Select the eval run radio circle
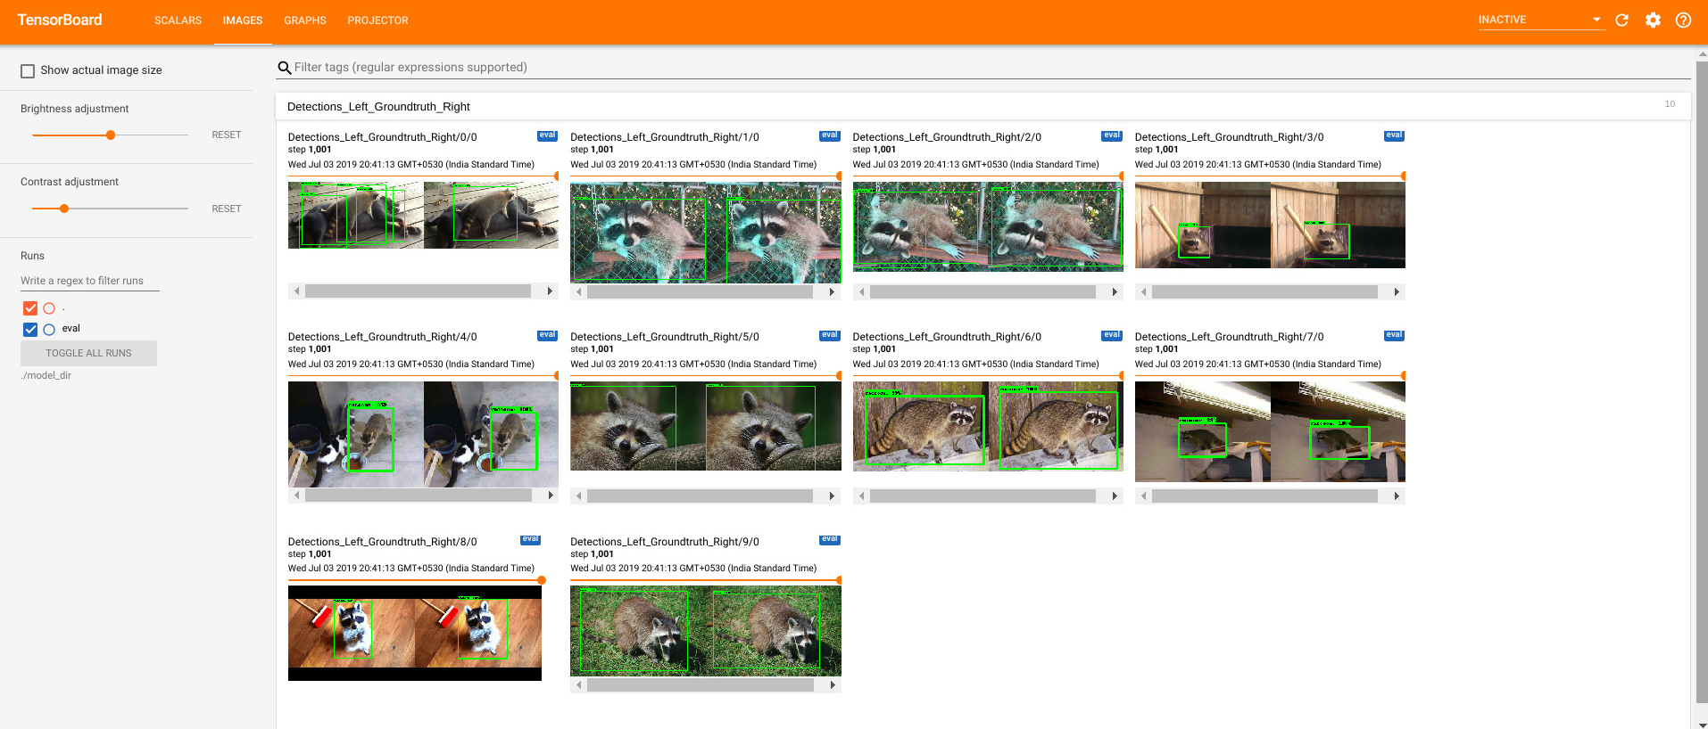Screen dimensions: 1708x729 [x=49, y=329]
